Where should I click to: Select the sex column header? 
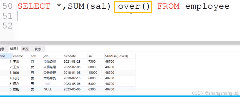[x=36, y=56]
